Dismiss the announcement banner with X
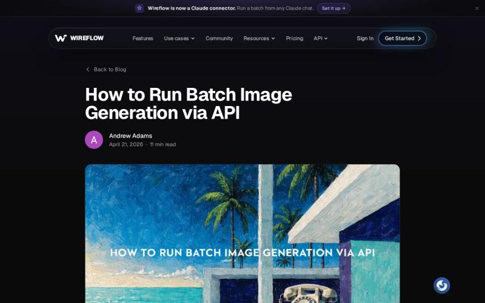Screen dimensions: 485x303 coord(477,8)
